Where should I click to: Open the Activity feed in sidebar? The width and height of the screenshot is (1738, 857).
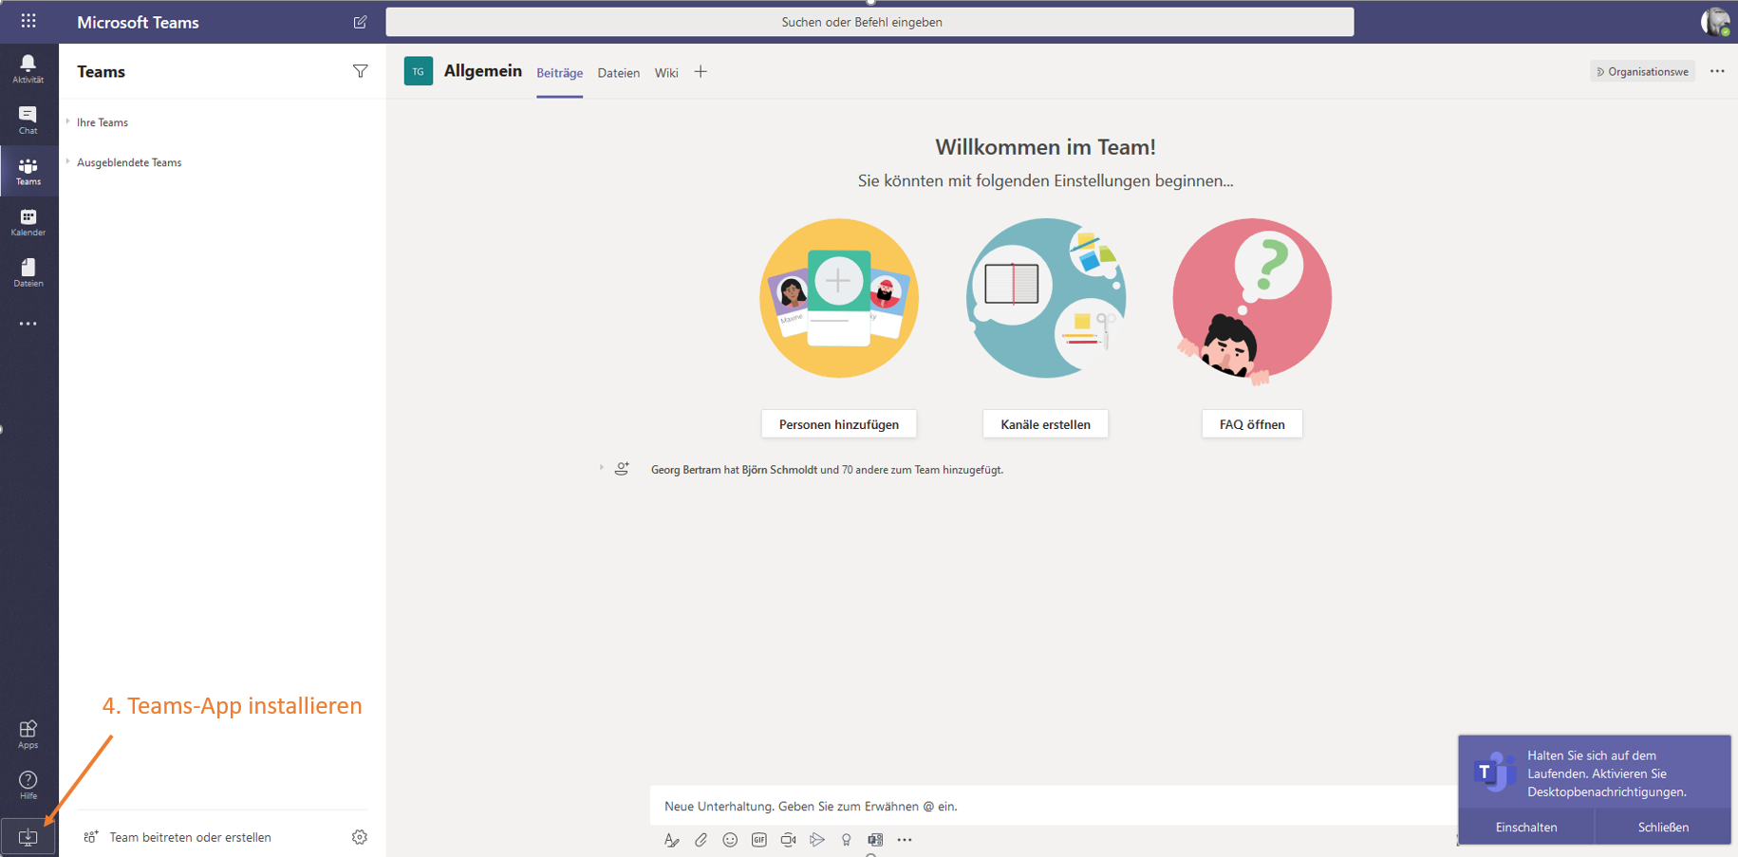pos(28,68)
